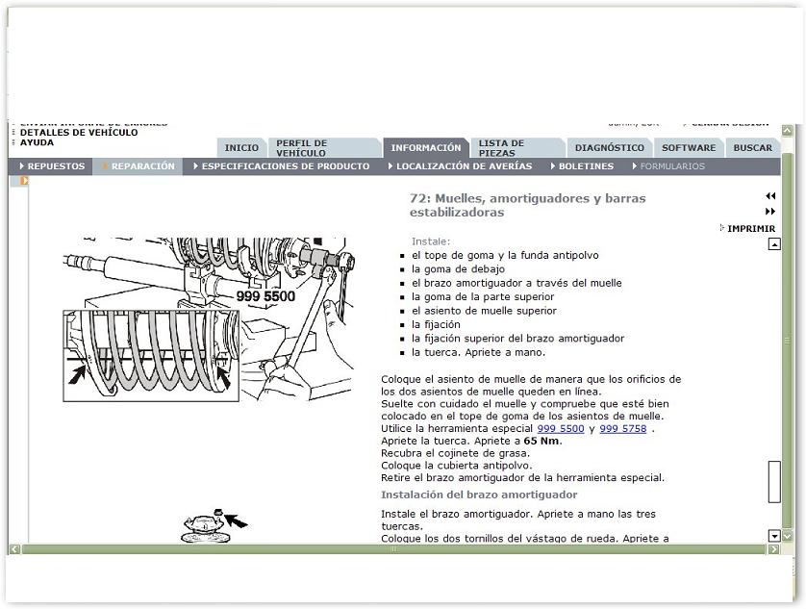806x609 pixels.
Task: Click the '65 Nm' torque value
Action: pos(542,441)
